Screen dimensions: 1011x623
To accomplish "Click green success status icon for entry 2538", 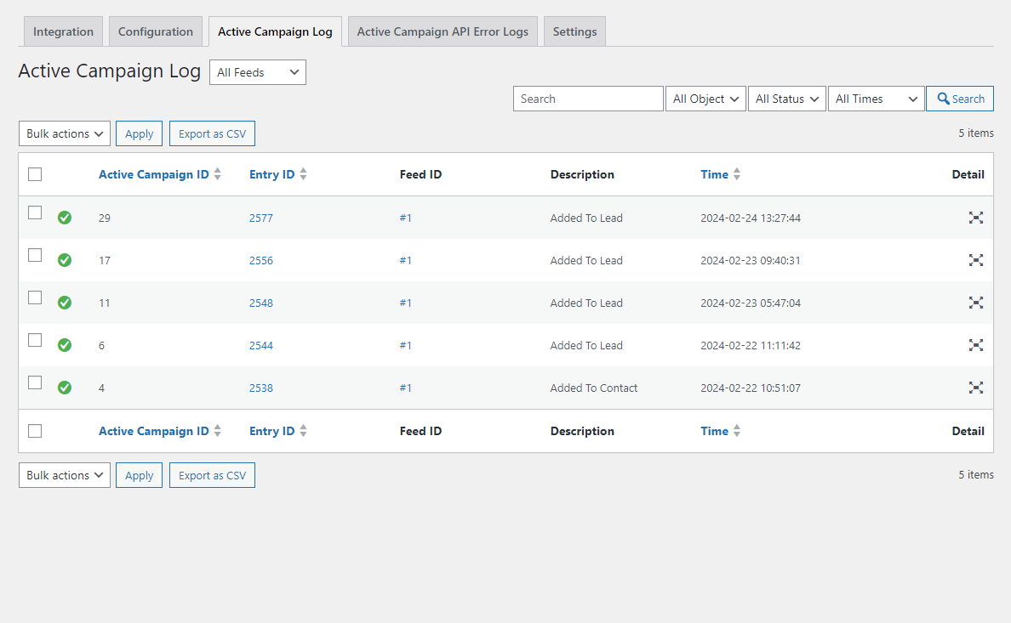I will pos(65,388).
